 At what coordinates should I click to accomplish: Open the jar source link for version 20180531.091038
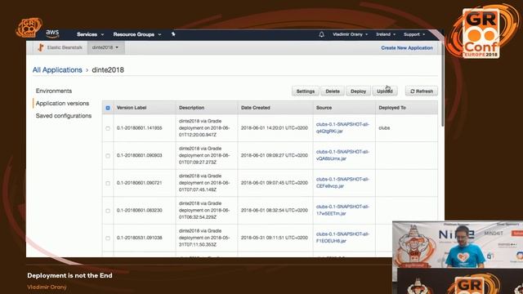[x=342, y=238]
